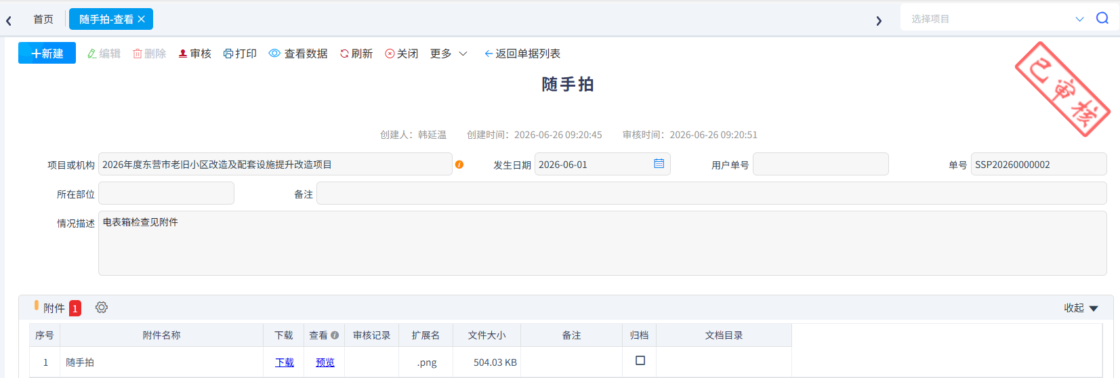Toggle the 归档 checkbox for 随手拍 attachment
Image resolution: width=1120 pixels, height=378 pixels.
640,360
